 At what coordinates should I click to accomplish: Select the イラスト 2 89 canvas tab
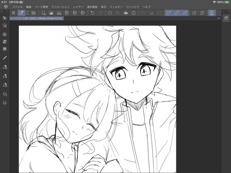pos(37,18)
